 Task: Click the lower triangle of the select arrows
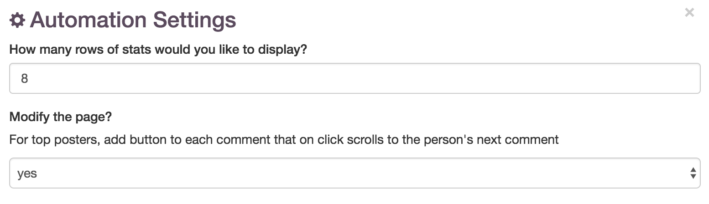click(693, 177)
